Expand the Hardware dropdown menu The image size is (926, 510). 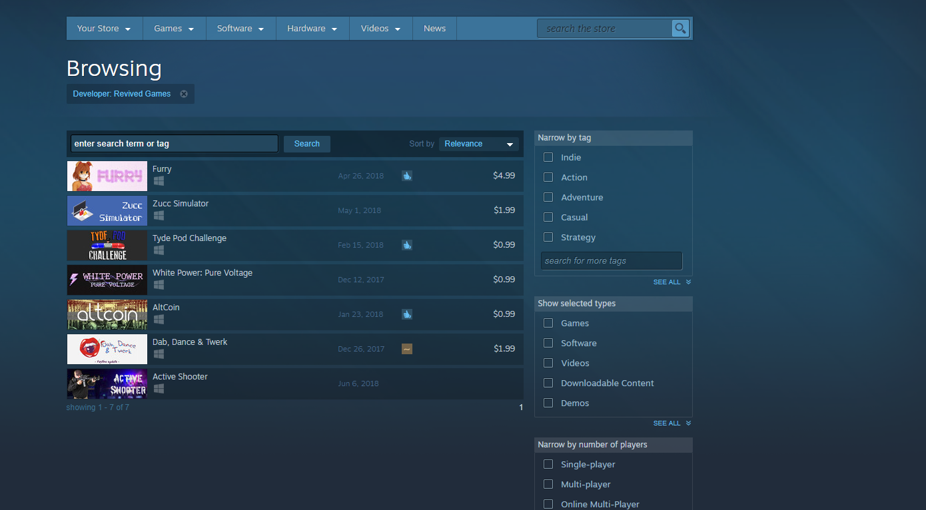coord(312,29)
